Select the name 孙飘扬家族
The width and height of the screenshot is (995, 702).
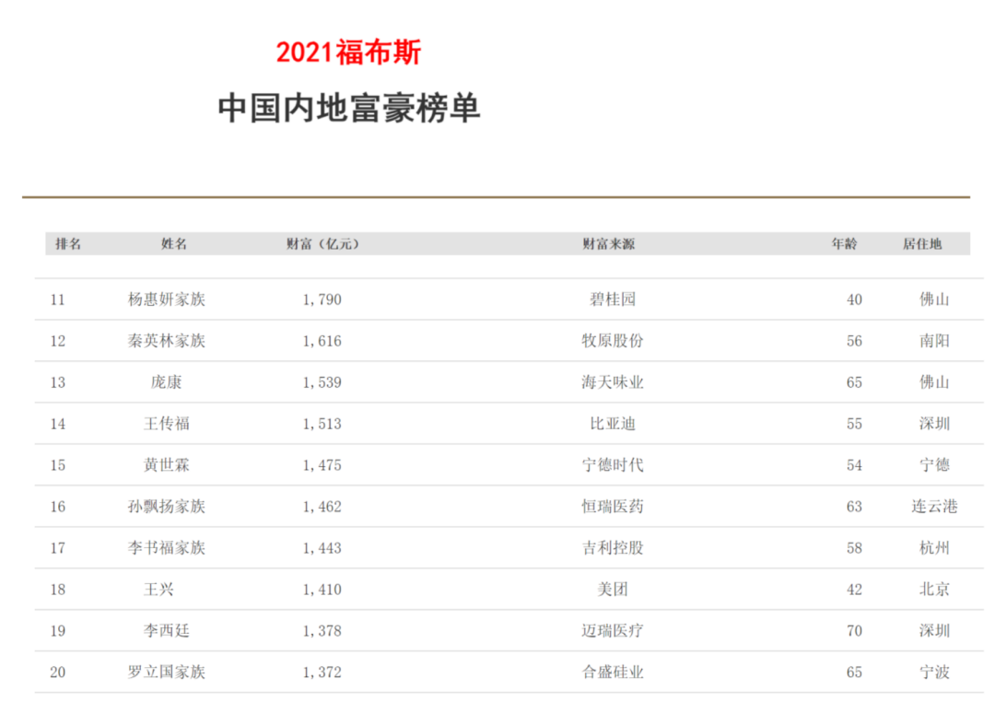pos(167,507)
